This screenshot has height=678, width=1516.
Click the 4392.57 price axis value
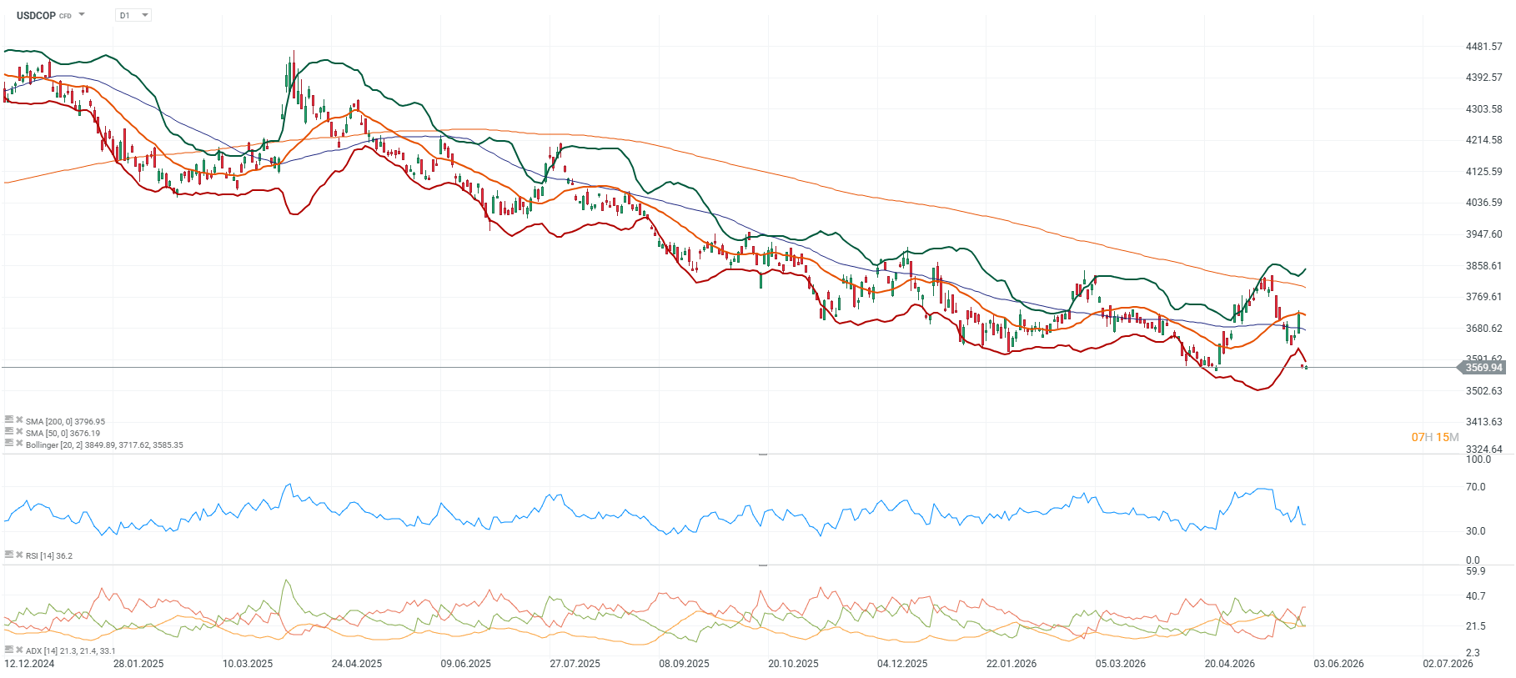tap(1484, 78)
